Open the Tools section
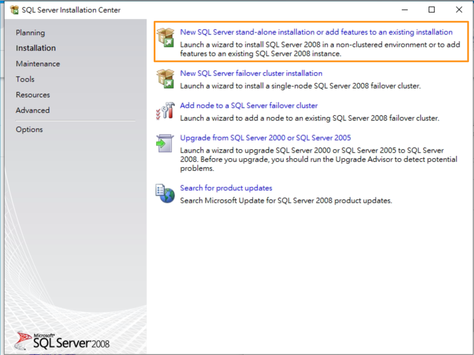 click(25, 79)
